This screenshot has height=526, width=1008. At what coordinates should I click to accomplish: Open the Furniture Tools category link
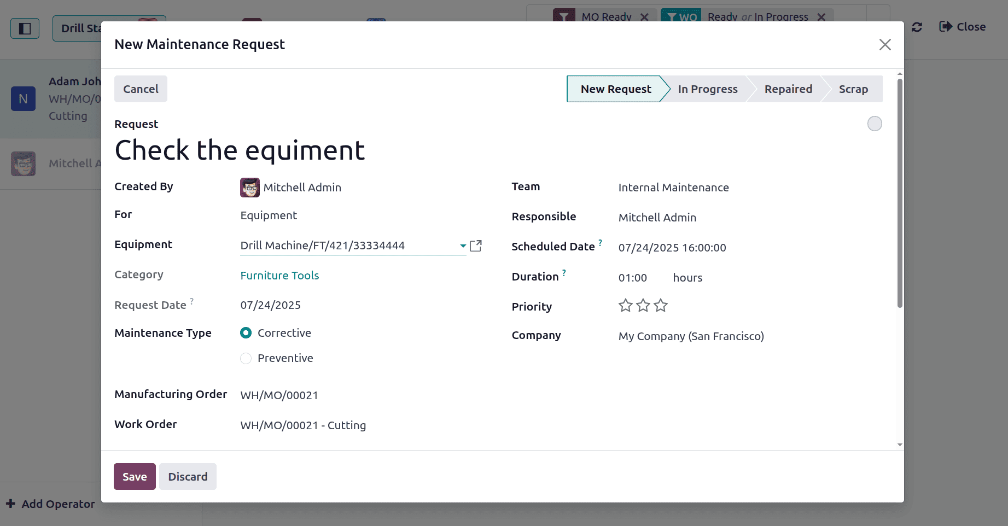point(279,276)
